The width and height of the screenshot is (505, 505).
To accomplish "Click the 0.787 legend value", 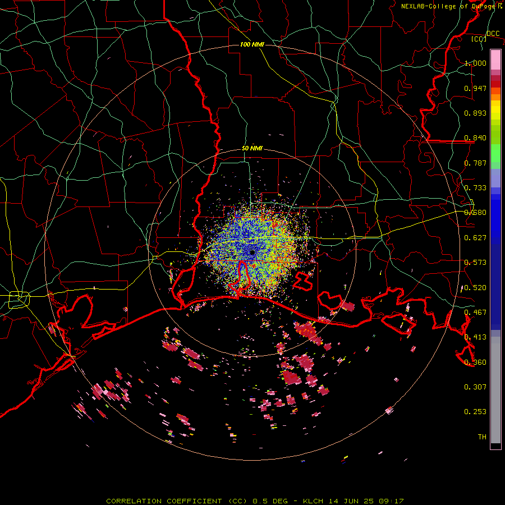I will (x=475, y=163).
